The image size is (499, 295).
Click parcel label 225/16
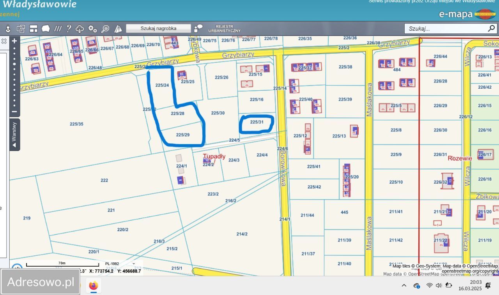[x=257, y=100]
